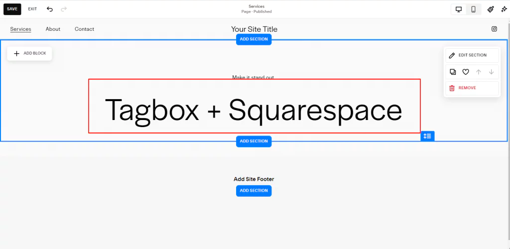This screenshot has height=249, width=510.
Task: Click the redo arrow icon
Action: pos(64,9)
